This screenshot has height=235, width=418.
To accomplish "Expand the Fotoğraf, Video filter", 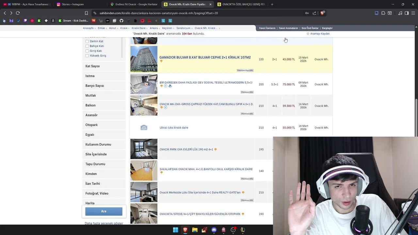I will pyautogui.click(x=104, y=194).
